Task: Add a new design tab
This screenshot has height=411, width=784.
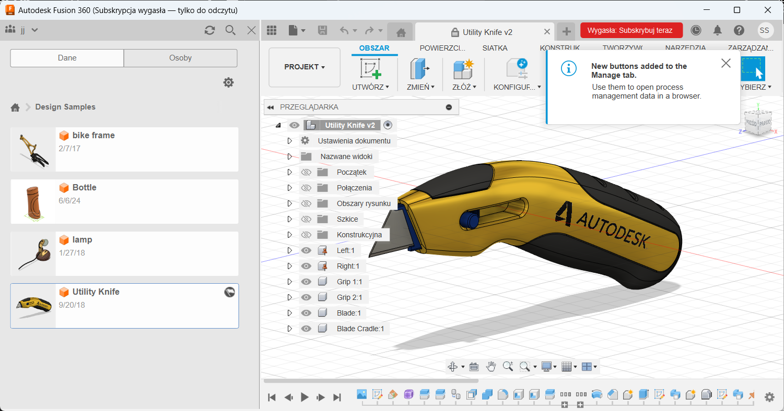Action: [x=566, y=31]
